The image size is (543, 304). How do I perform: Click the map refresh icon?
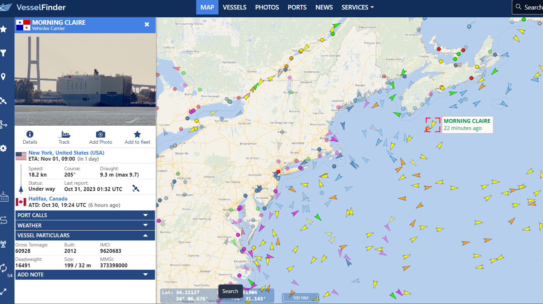coord(4,268)
